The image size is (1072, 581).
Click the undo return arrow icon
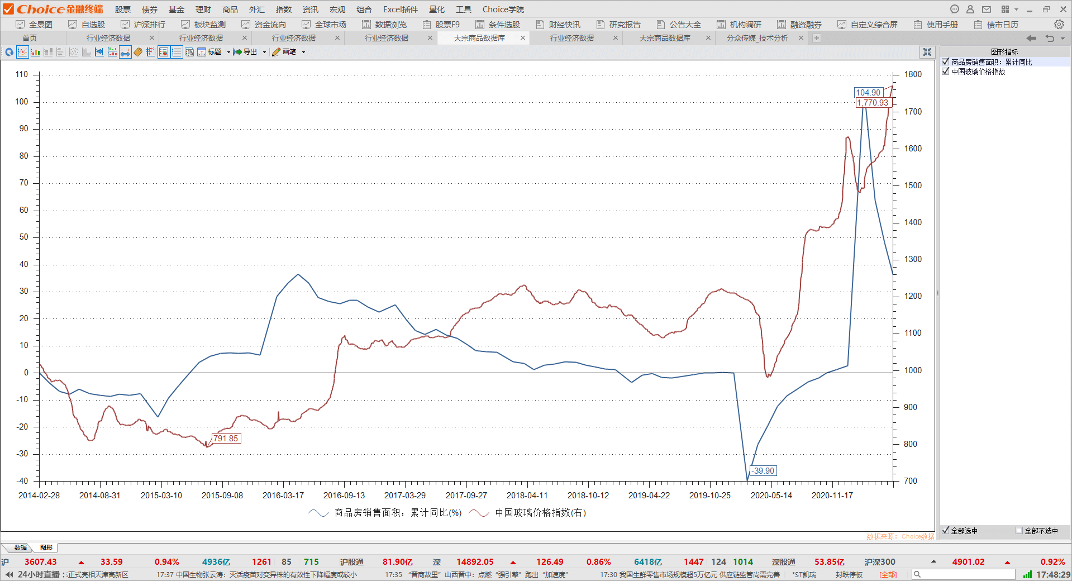pos(1050,38)
